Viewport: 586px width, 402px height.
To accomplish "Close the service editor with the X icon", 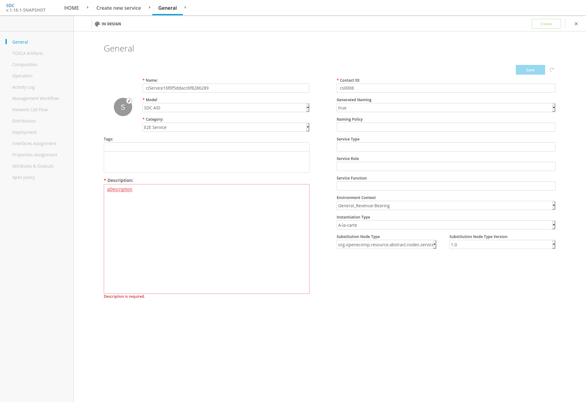I will click(576, 24).
